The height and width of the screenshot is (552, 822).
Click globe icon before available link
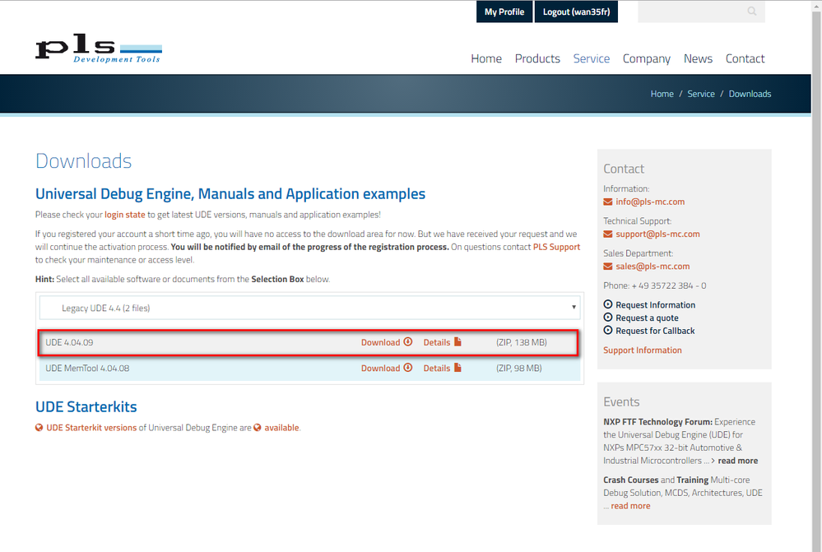click(257, 427)
